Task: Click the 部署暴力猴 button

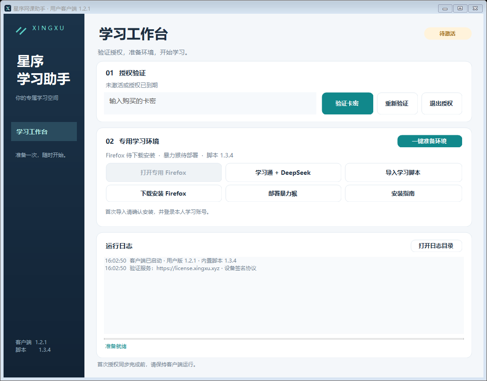Action: [x=283, y=193]
